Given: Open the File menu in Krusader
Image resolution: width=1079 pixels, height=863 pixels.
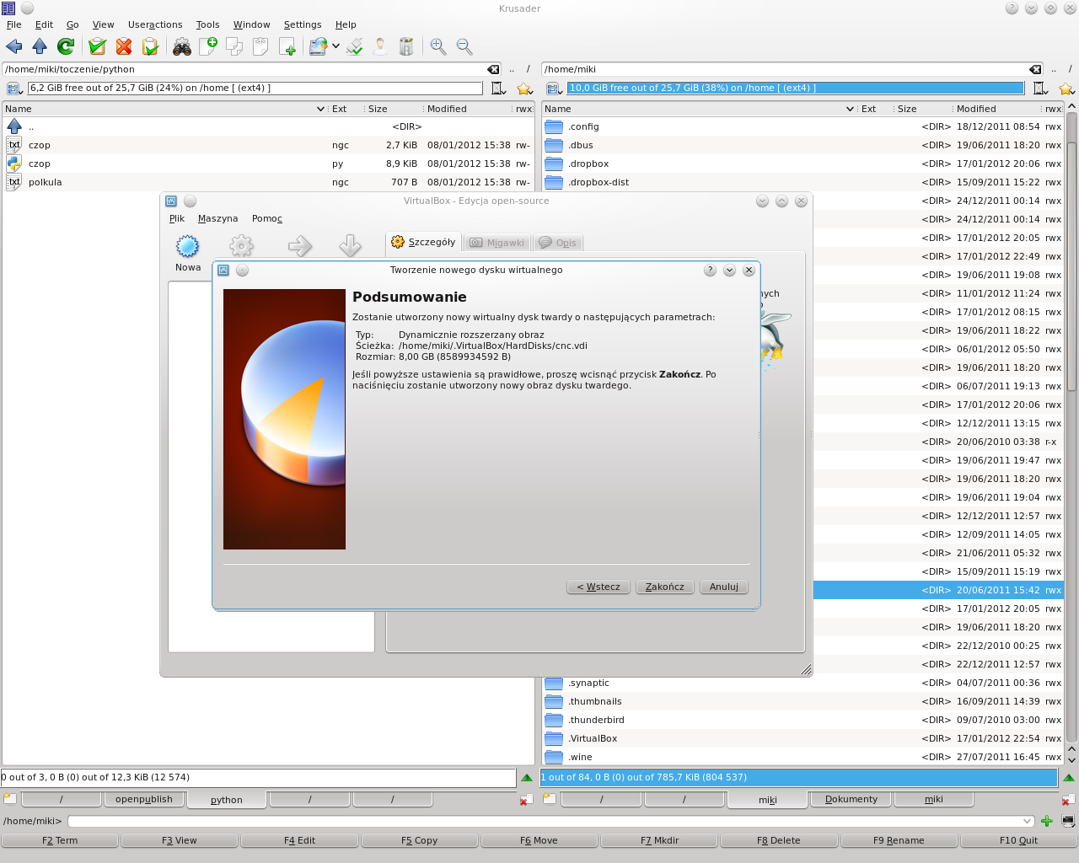Looking at the screenshot, I should tap(14, 24).
